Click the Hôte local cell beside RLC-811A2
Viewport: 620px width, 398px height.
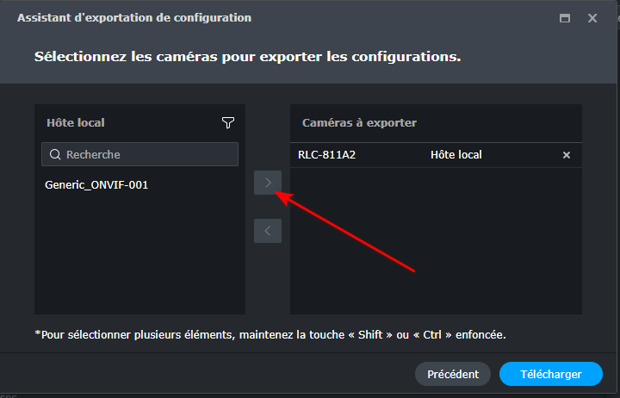pos(456,155)
